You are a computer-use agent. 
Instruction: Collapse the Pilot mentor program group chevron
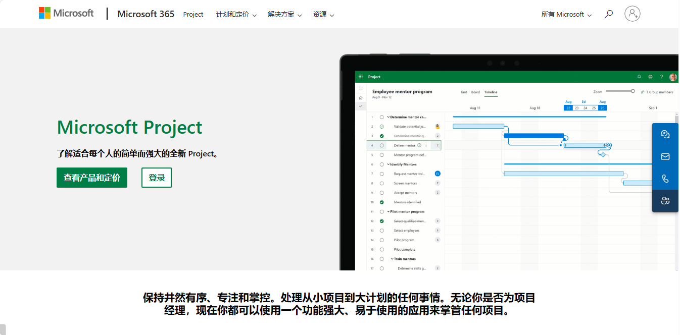pyautogui.click(x=388, y=211)
